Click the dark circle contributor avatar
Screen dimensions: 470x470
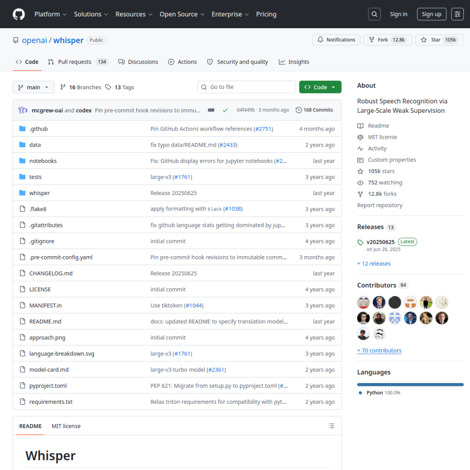click(394, 302)
